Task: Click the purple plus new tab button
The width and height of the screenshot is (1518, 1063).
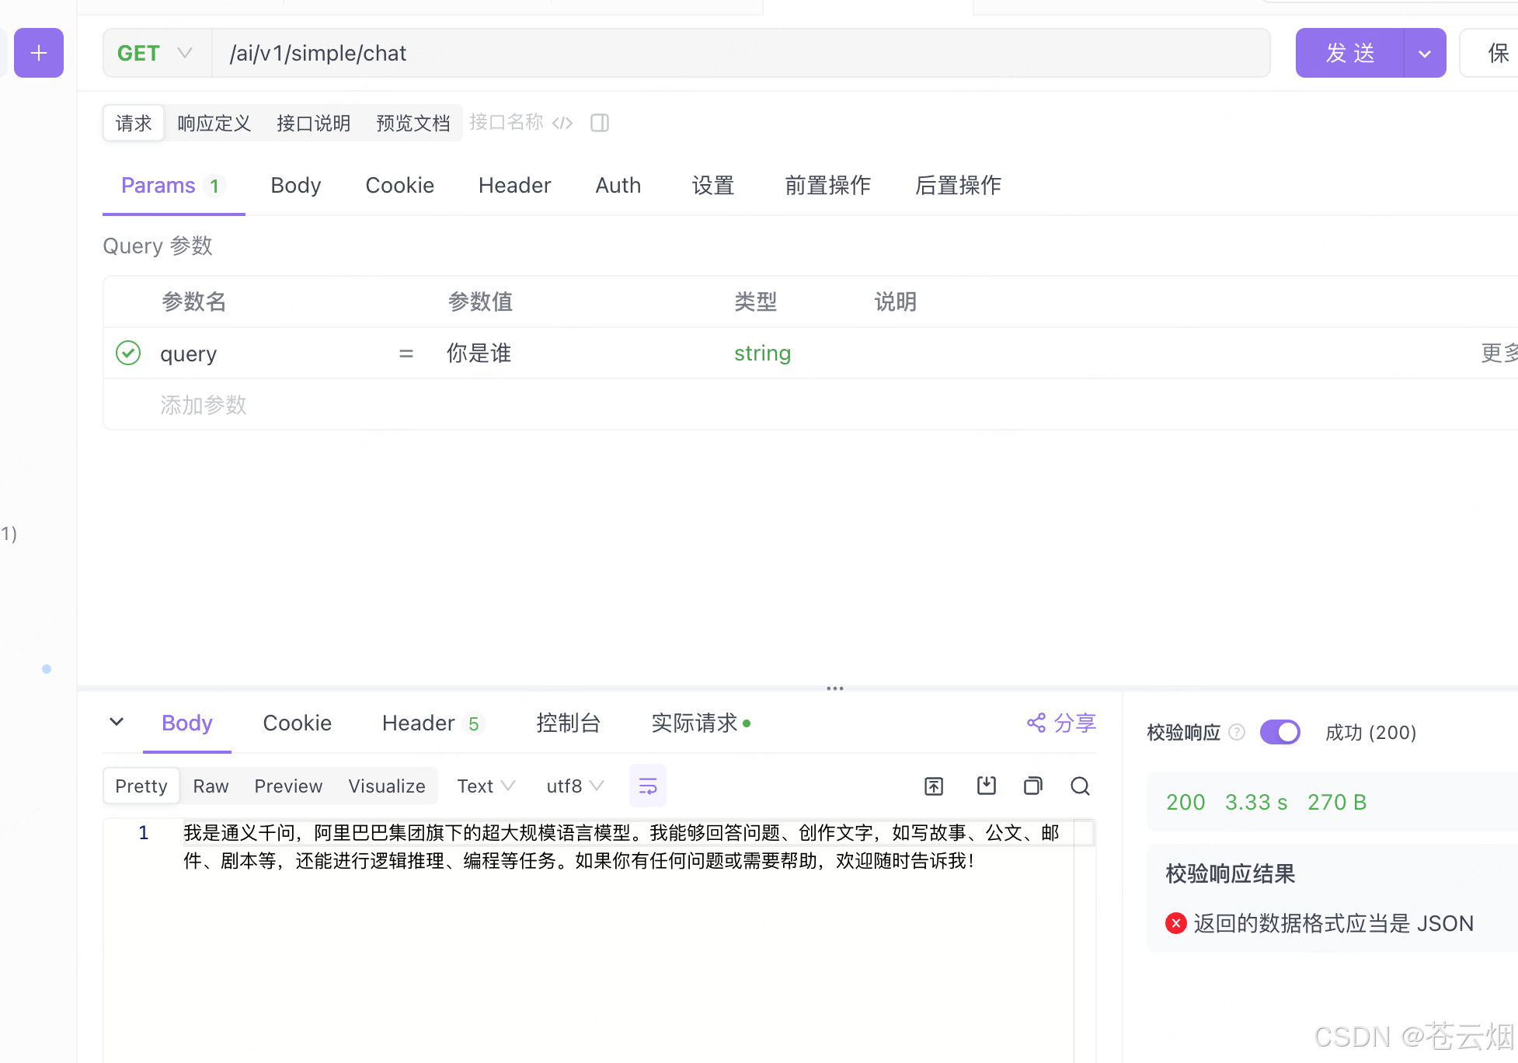Action: [x=39, y=53]
